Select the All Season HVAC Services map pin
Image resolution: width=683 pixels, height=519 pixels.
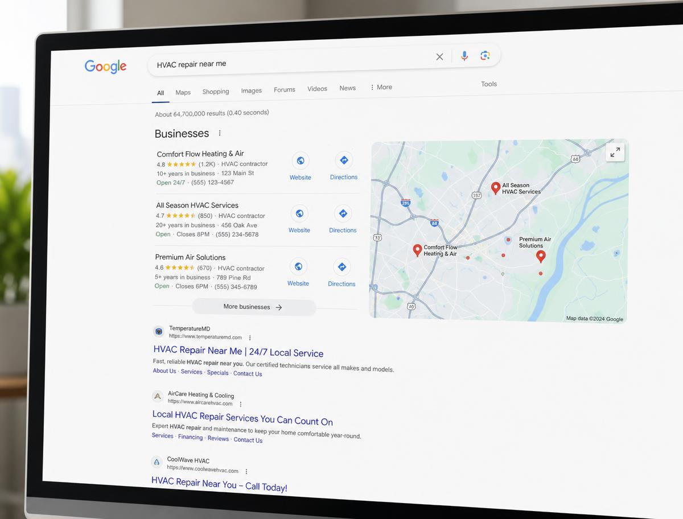(496, 188)
